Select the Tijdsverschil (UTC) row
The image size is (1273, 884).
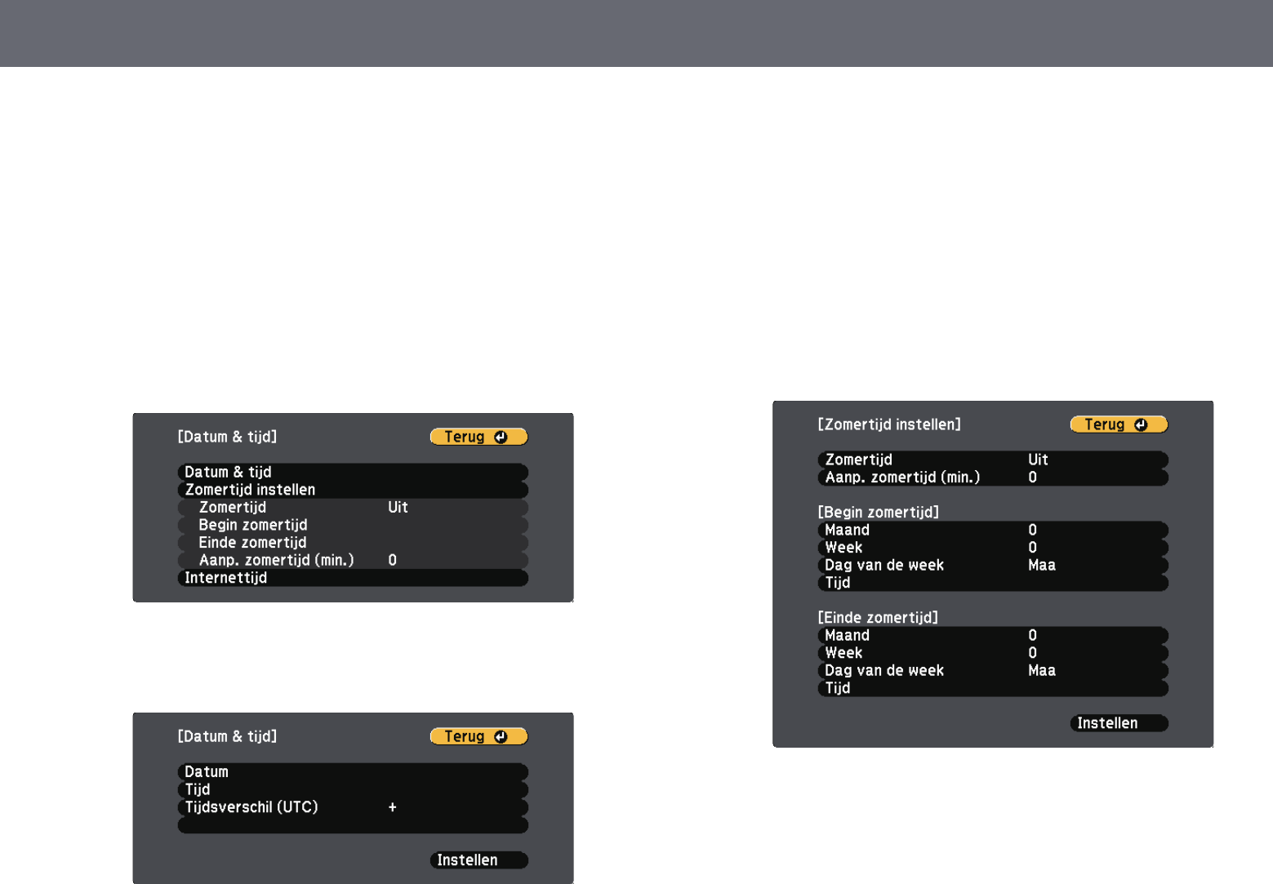[352, 807]
